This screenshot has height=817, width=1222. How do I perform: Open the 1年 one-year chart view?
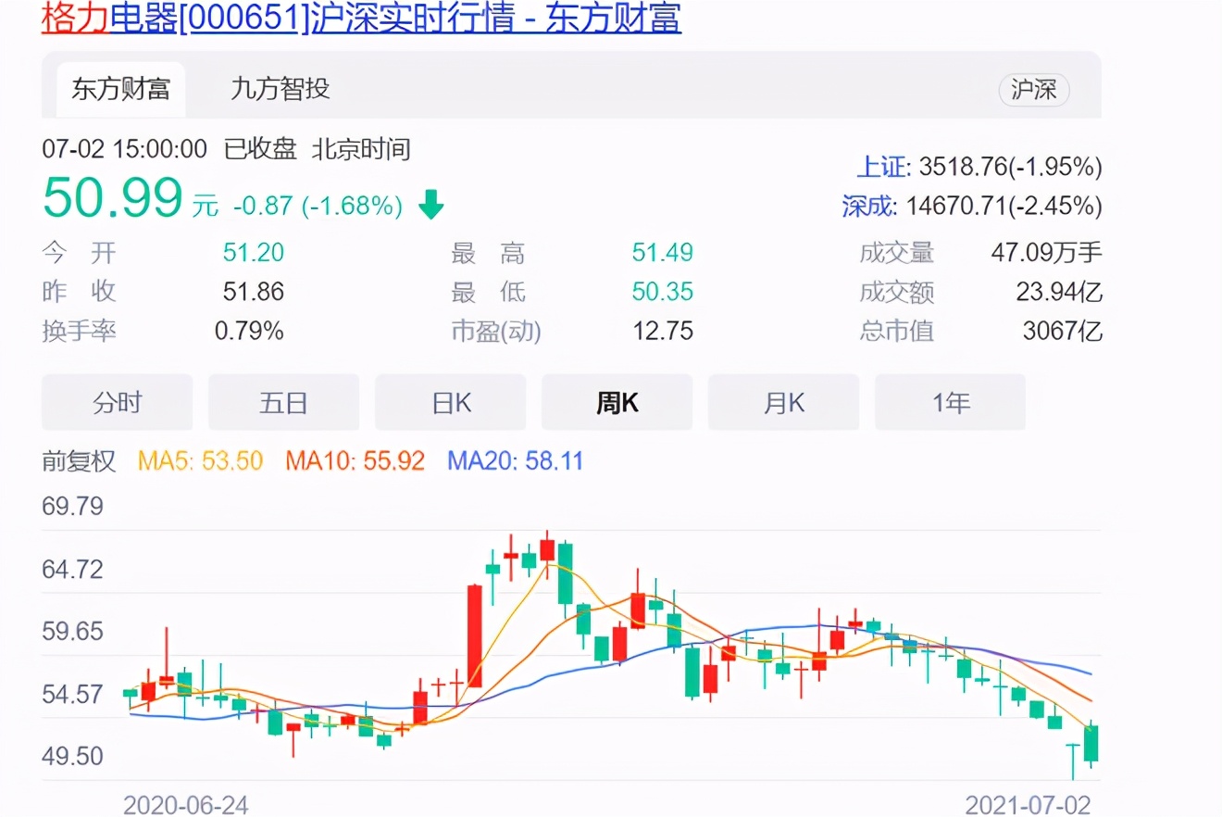coord(950,402)
